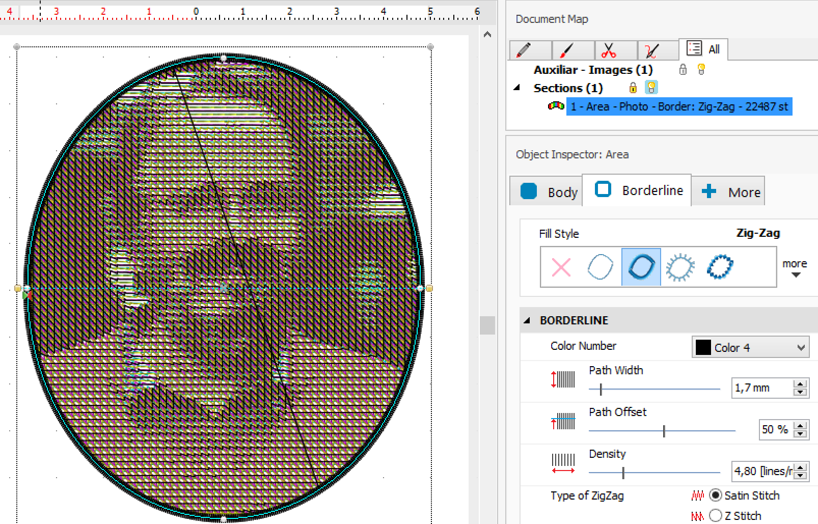Collapse the BORDERLINE section
This screenshot has height=524, width=818.
click(527, 321)
